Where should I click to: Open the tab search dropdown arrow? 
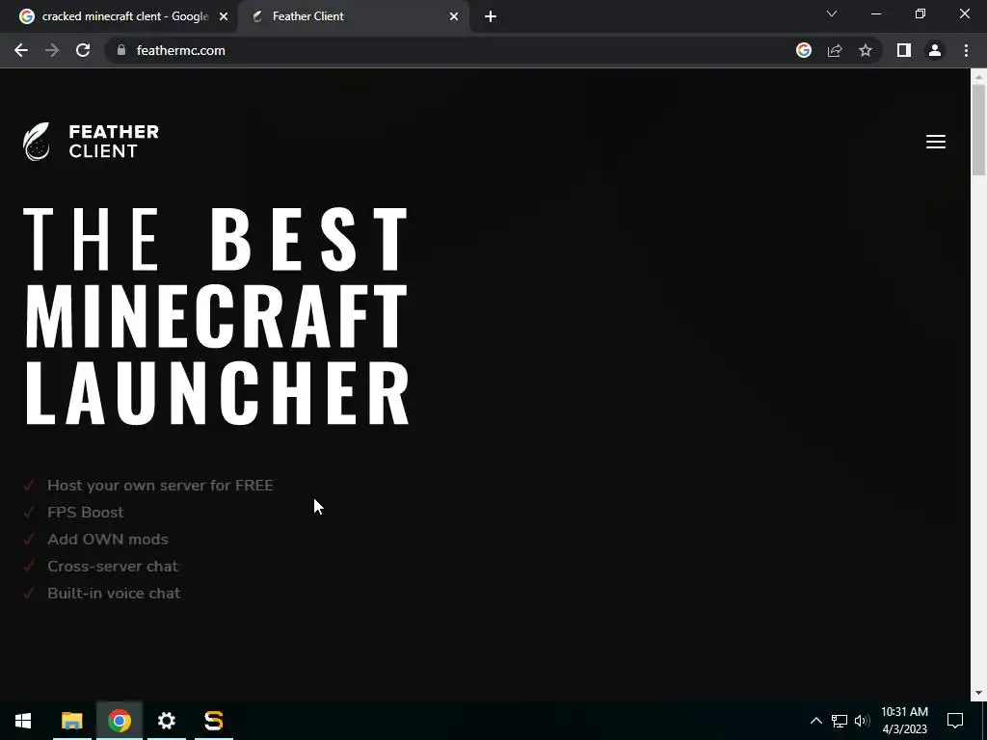click(832, 13)
